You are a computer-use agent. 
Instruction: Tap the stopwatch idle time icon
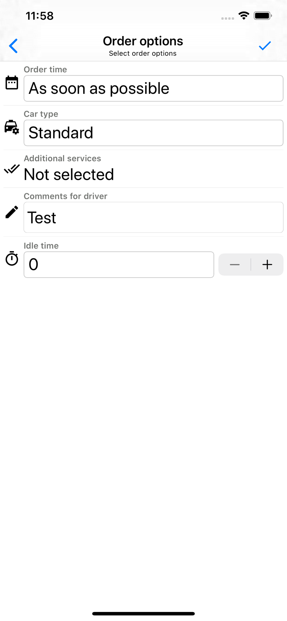[12, 258]
